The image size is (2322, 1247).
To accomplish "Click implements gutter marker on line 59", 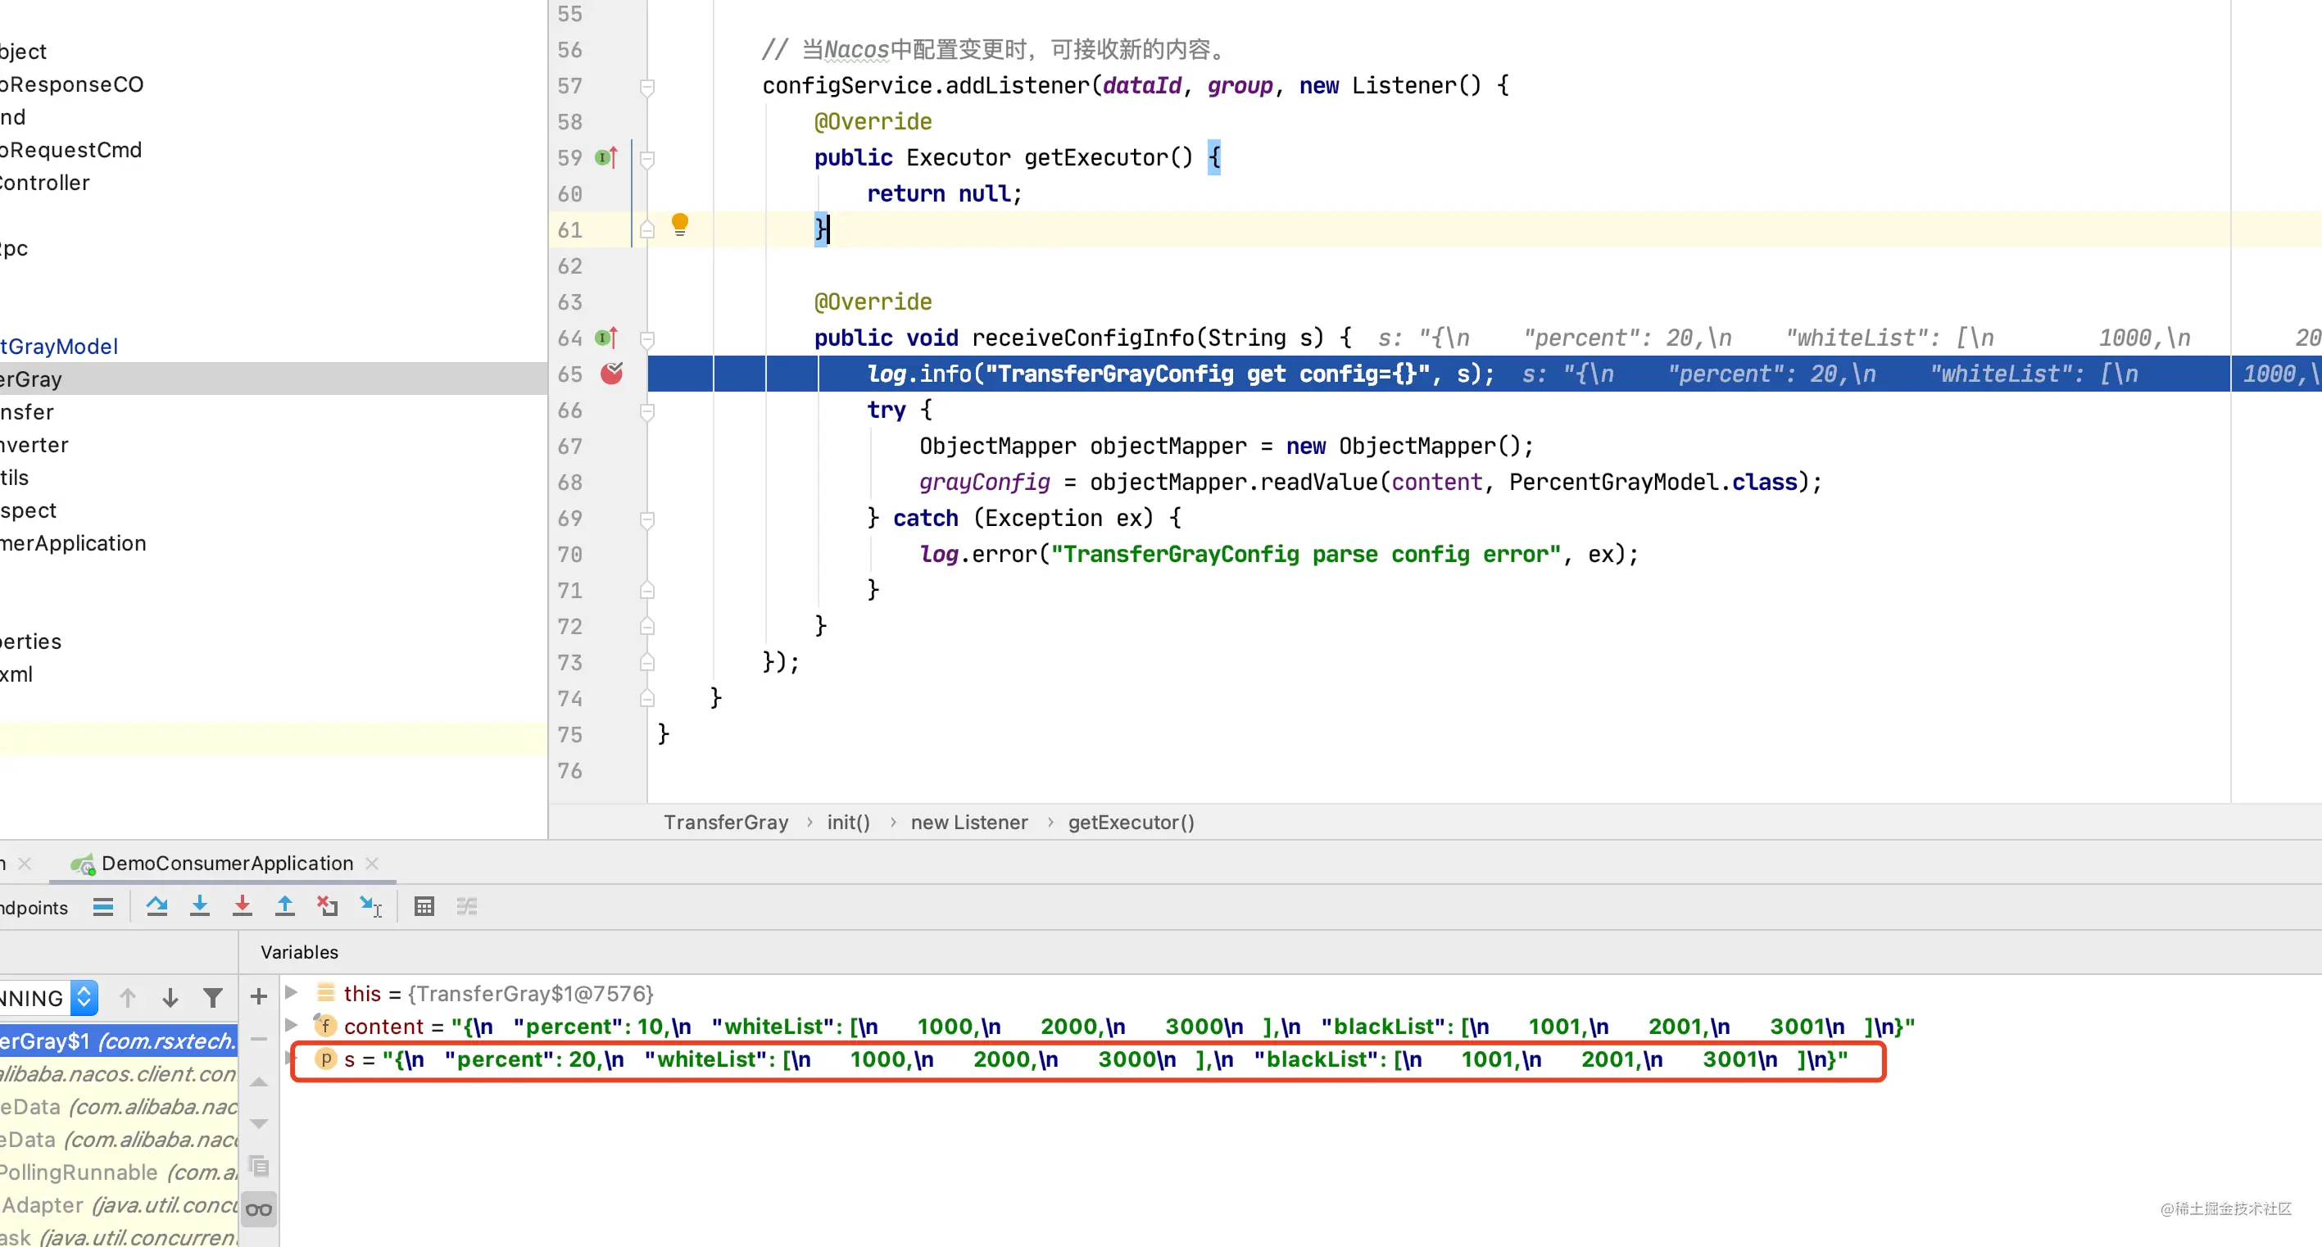I will (606, 158).
